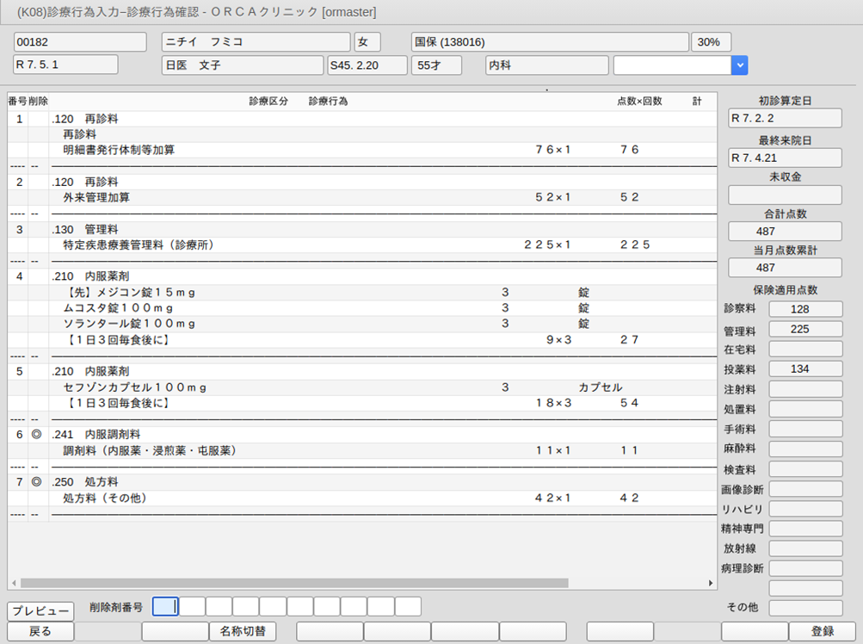Screen dimensions: 863x644
Task: Click the right arrow of horizontal scrollbar
Action: [711, 583]
